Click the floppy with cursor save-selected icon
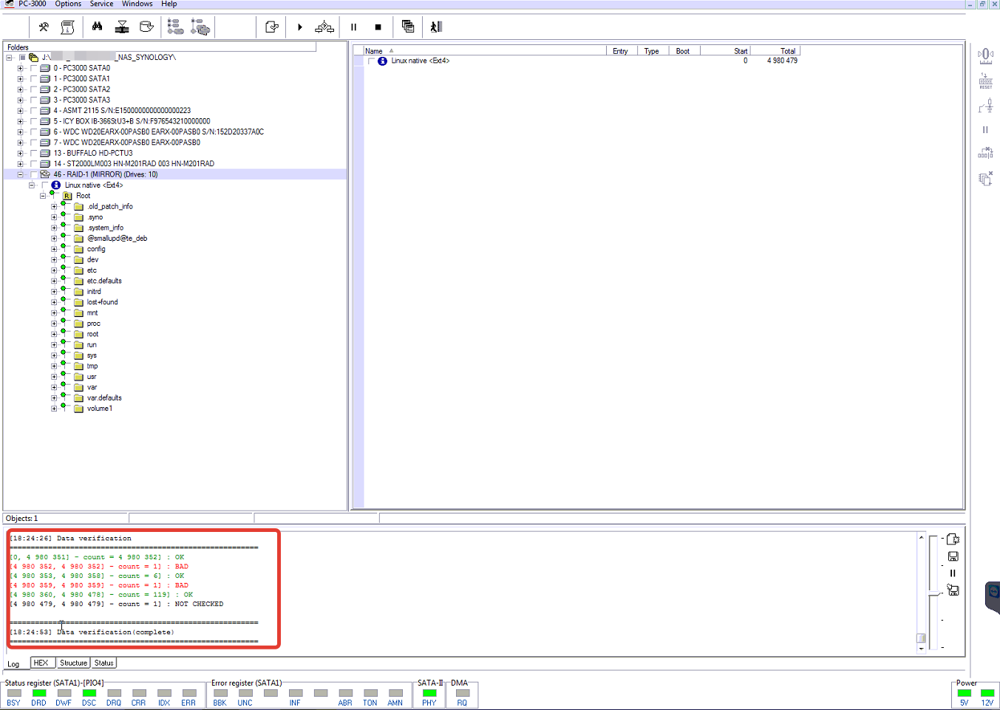Viewport: 1000px width, 710px height. pos(953,590)
